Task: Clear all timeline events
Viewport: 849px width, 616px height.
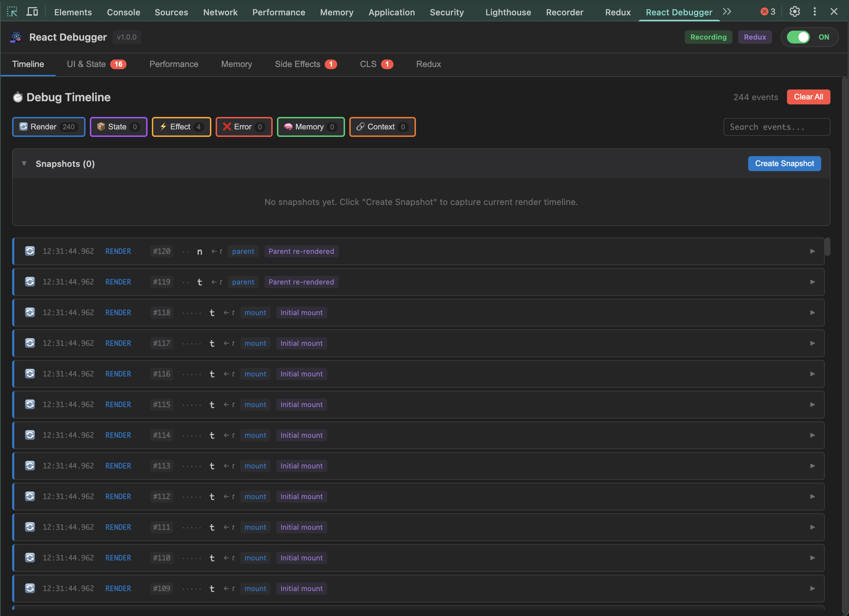Action: [x=808, y=97]
